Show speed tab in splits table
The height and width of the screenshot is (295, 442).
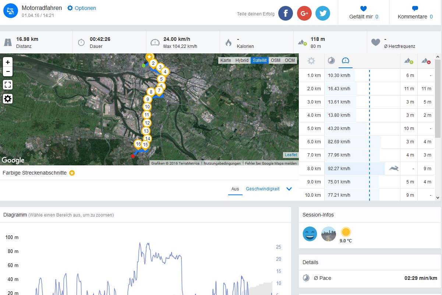coord(345,61)
